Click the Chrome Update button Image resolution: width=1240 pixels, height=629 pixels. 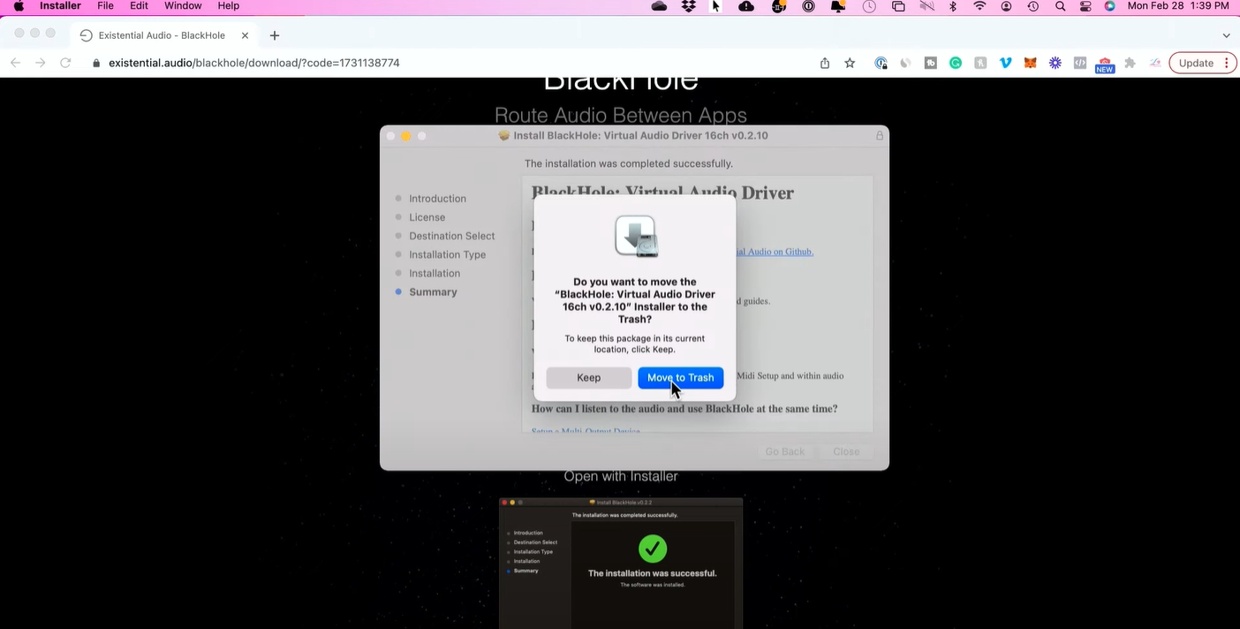coord(1196,63)
